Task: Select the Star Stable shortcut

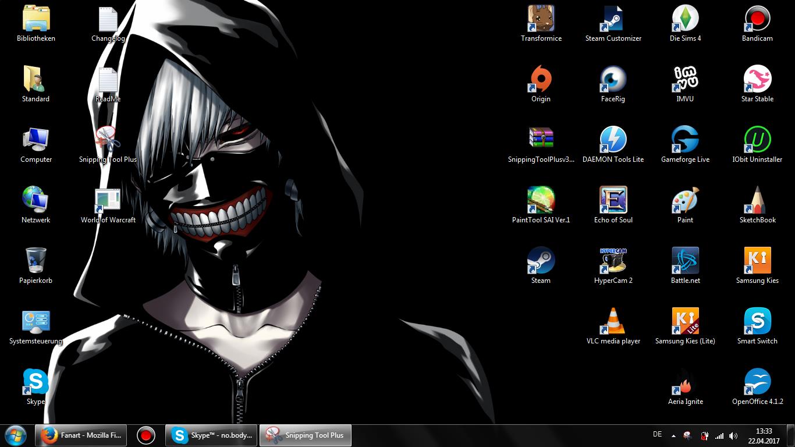Action: [x=758, y=84]
